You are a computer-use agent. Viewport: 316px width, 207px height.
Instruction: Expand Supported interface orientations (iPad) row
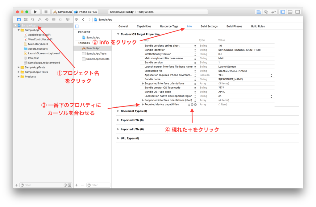(x=143, y=100)
